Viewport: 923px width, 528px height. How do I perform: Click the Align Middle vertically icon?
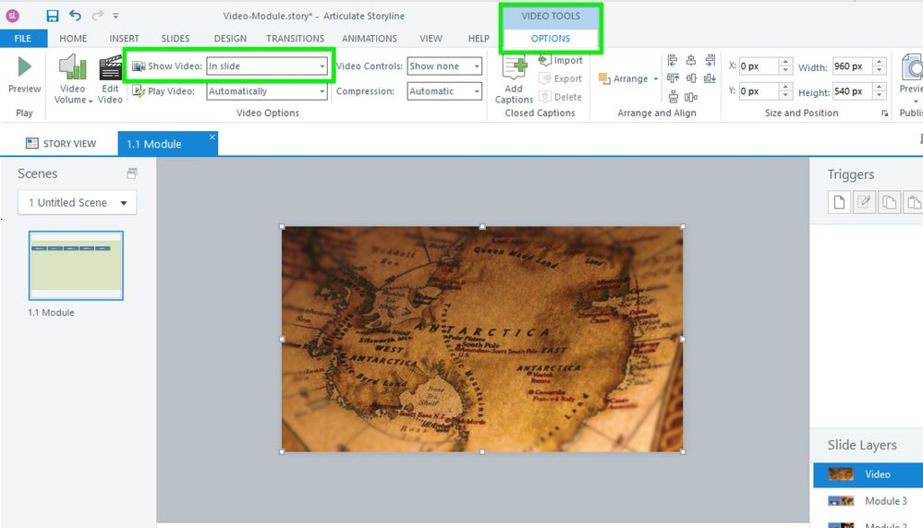click(691, 78)
